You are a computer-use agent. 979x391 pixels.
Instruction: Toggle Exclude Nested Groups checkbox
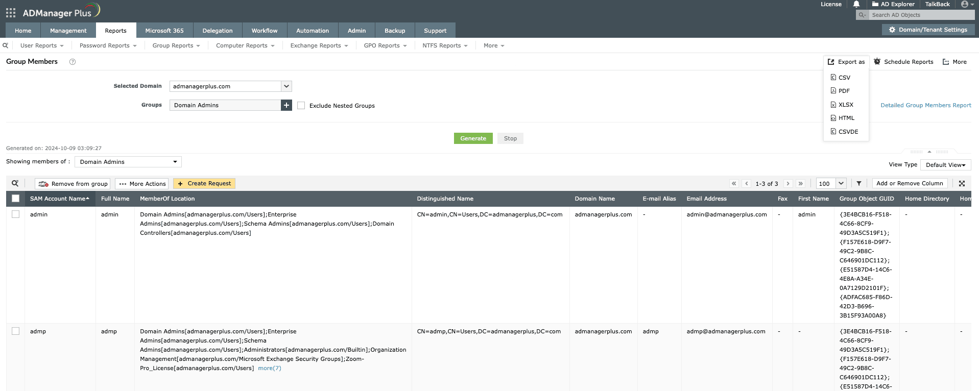301,106
